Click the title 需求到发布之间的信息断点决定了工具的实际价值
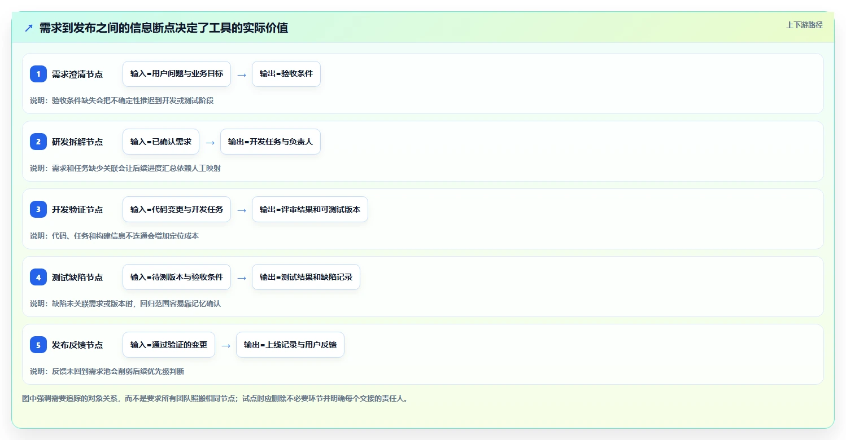846x440 pixels. pyautogui.click(x=164, y=28)
